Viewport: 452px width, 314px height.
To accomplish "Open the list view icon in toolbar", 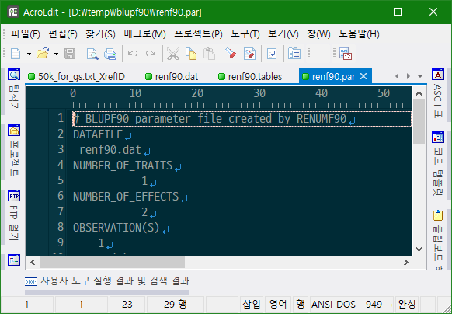I will pyautogui.click(x=294, y=54).
